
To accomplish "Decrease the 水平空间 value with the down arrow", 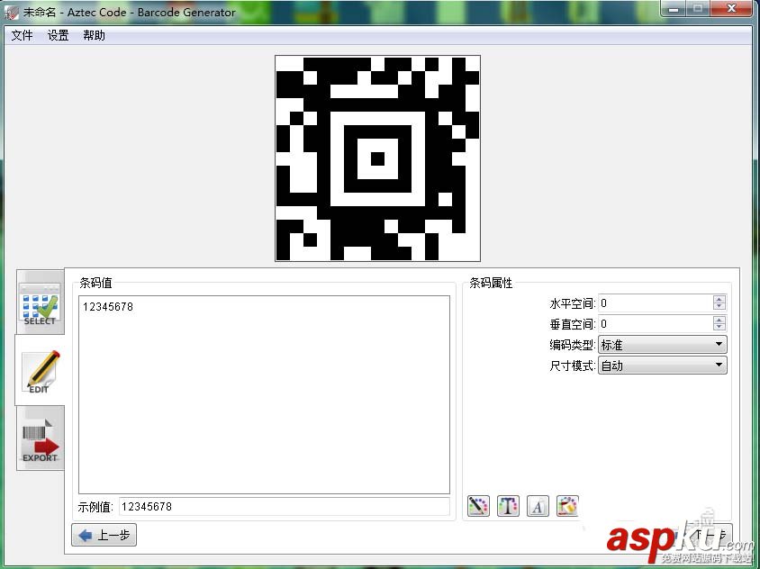I will [x=719, y=306].
